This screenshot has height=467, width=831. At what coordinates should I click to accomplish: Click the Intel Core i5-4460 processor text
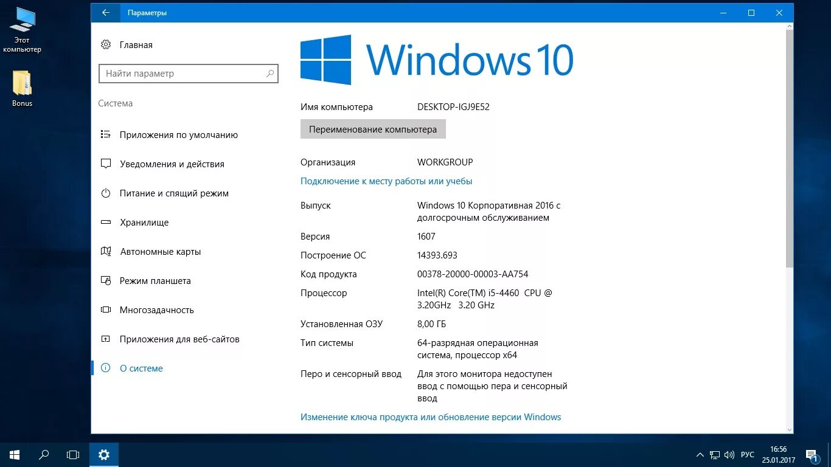[485, 299]
